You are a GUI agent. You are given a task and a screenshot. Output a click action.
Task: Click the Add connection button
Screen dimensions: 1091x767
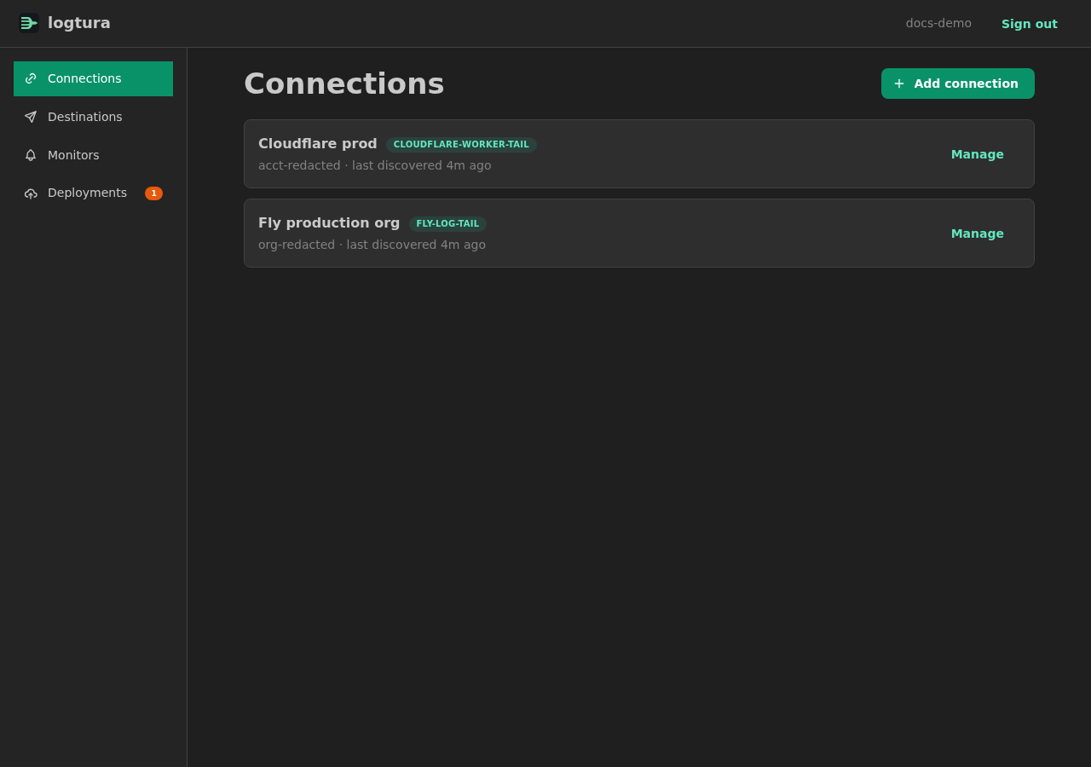[x=958, y=84]
